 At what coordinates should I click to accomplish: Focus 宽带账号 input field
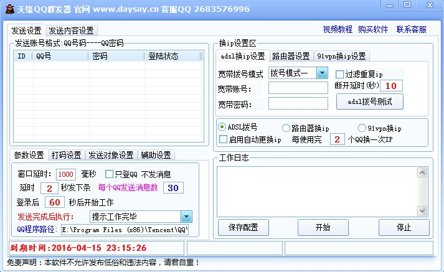click(298, 88)
